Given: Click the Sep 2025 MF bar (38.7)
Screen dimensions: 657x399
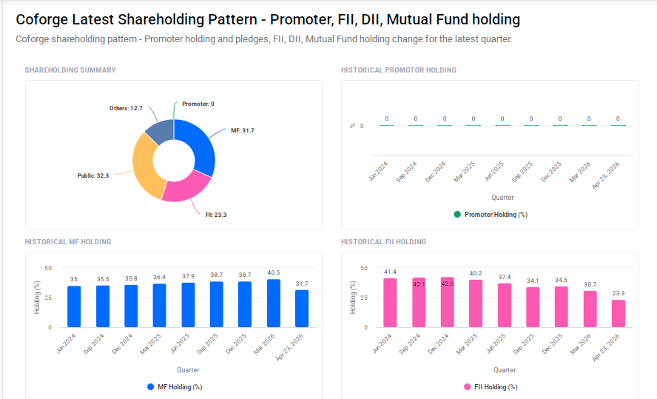Looking at the screenshot, I should pos(217,304).
